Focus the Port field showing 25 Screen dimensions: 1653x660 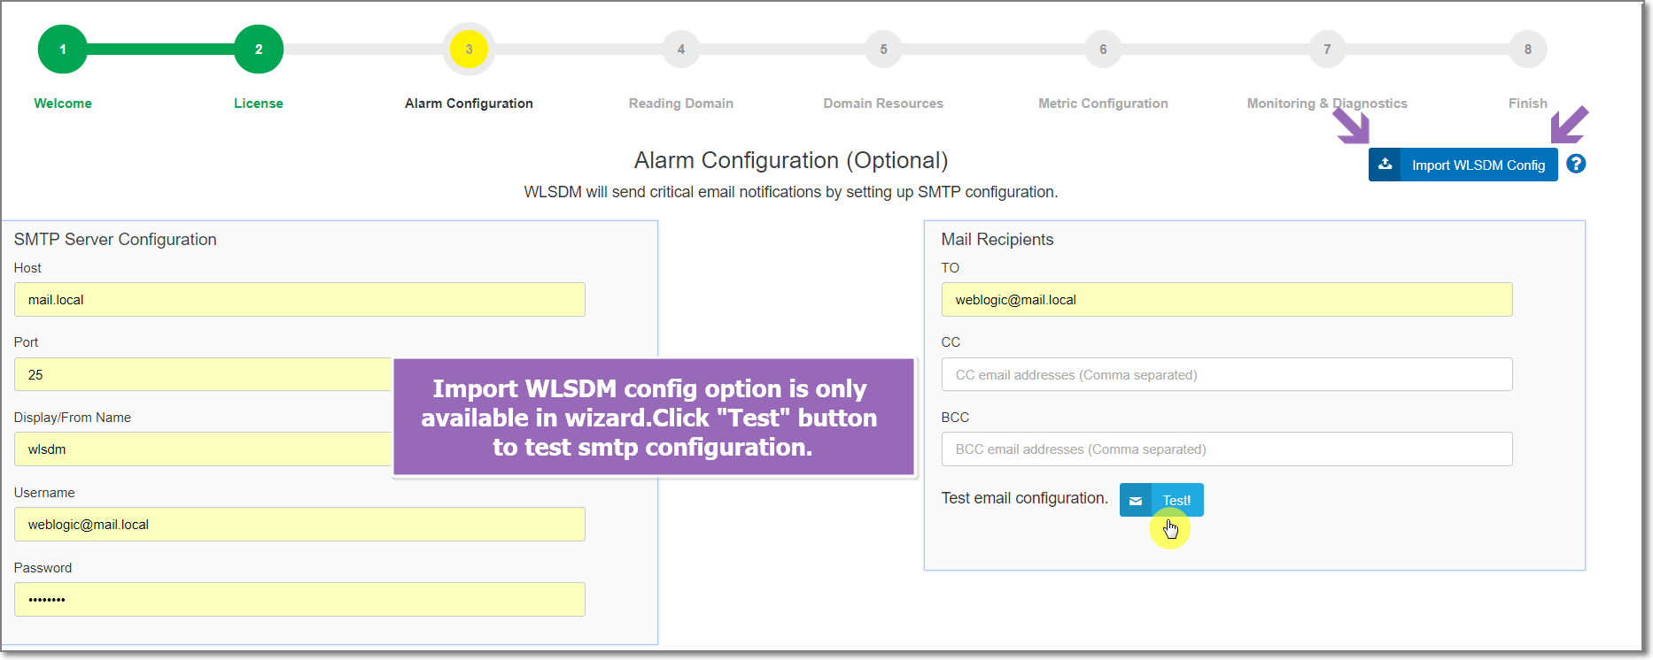(204, 374)
